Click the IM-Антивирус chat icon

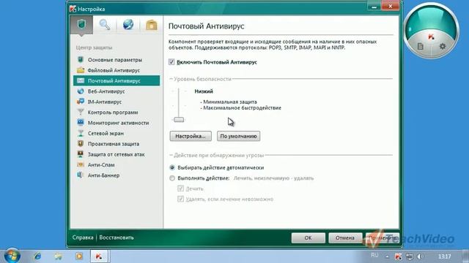(81, 102)
